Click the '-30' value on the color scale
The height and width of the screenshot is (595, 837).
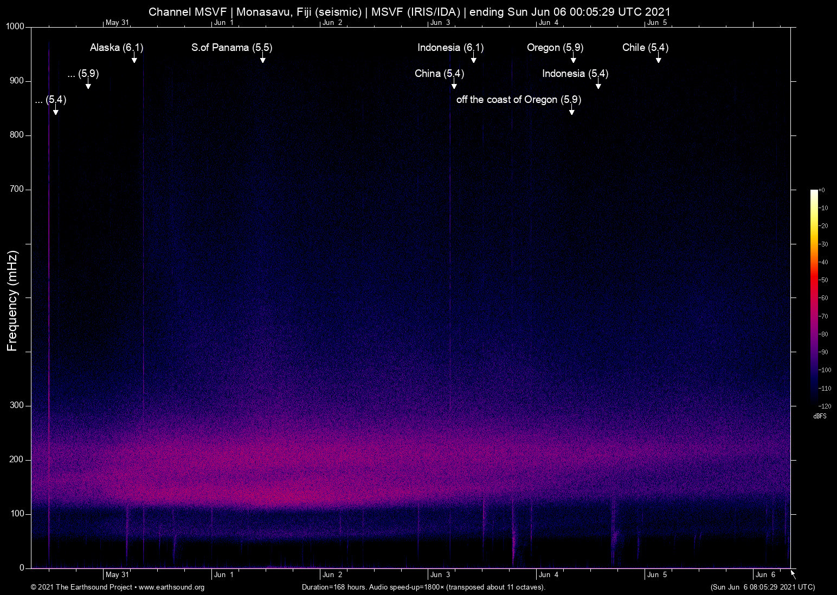(x=823, y=244)
